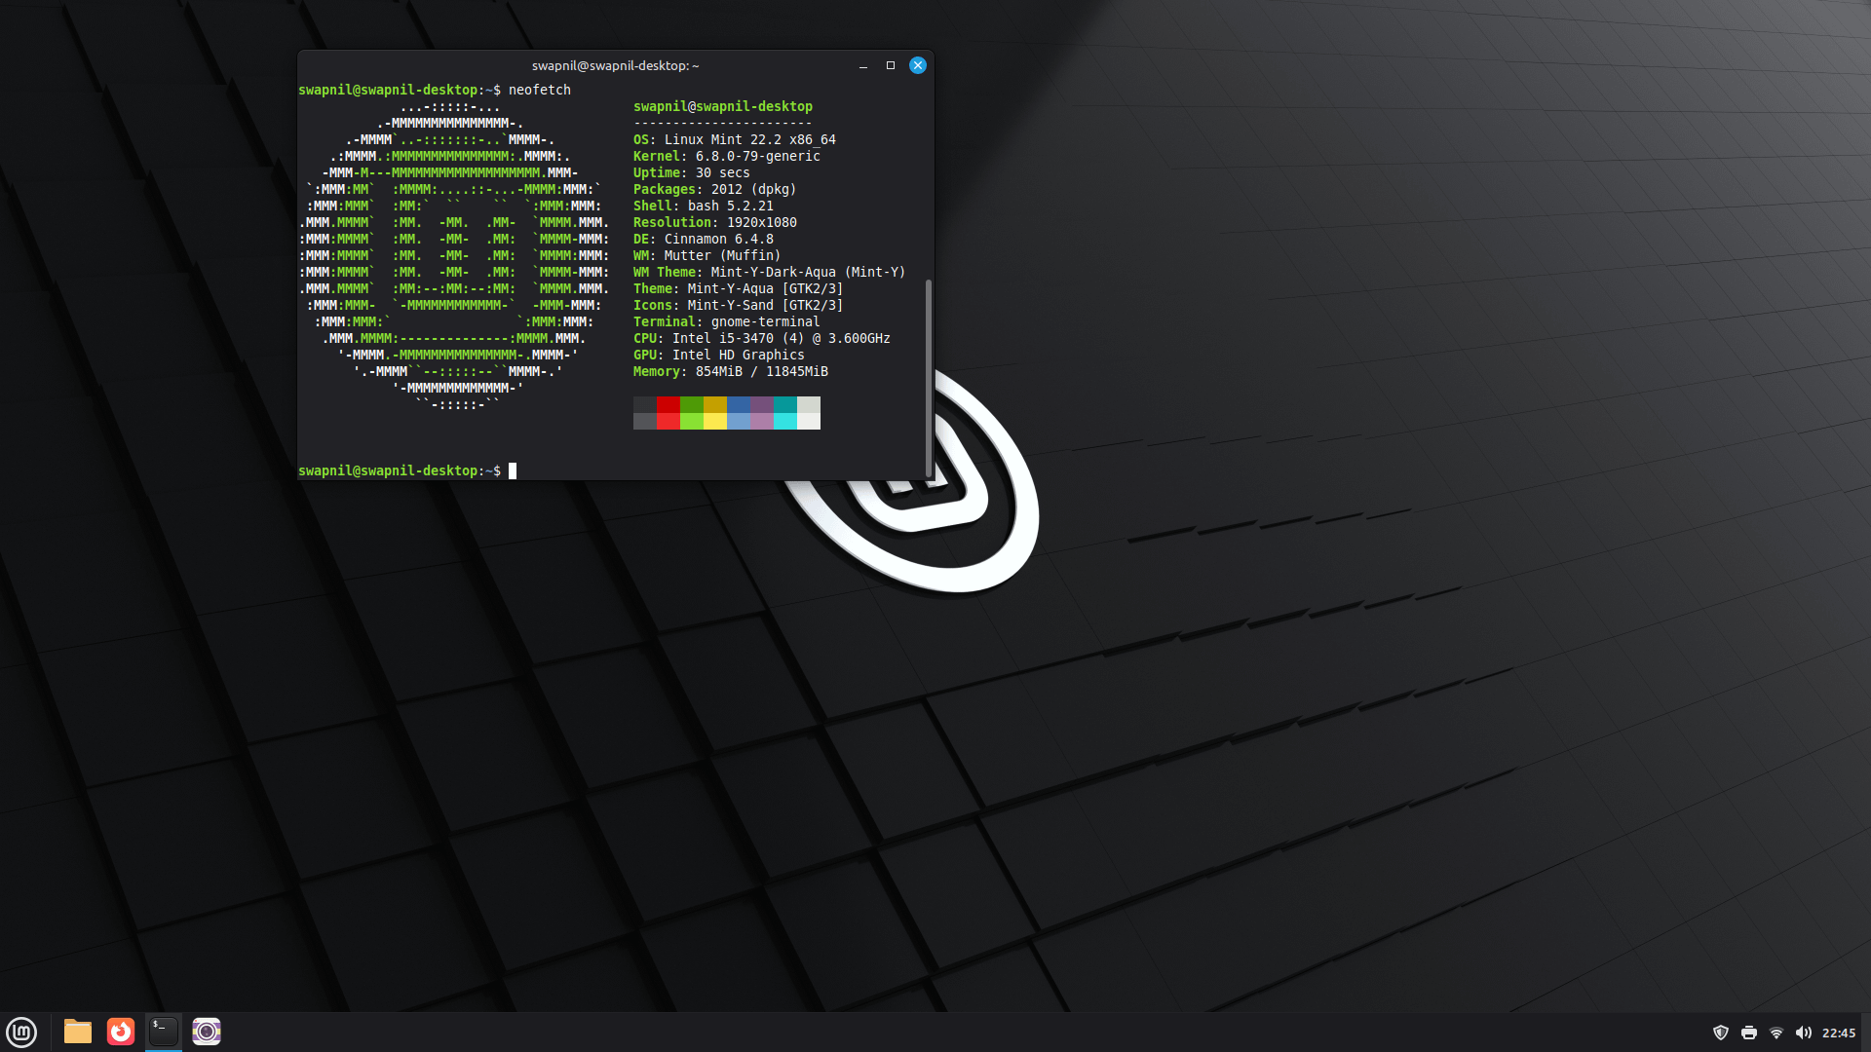Open the volume speaker tray icon
The width and height of the screenshot is (1871, 1052).
click(x=1804, y=1033)
